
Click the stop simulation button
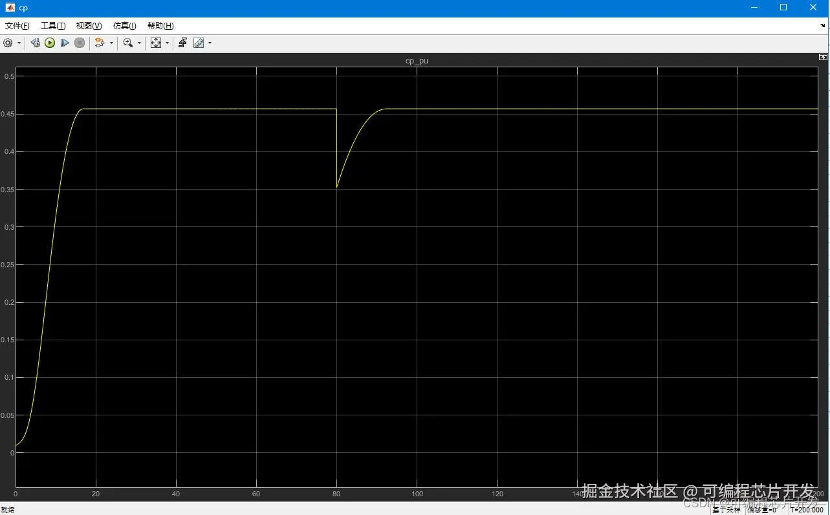pyautogui.click(x=80, y=43)
